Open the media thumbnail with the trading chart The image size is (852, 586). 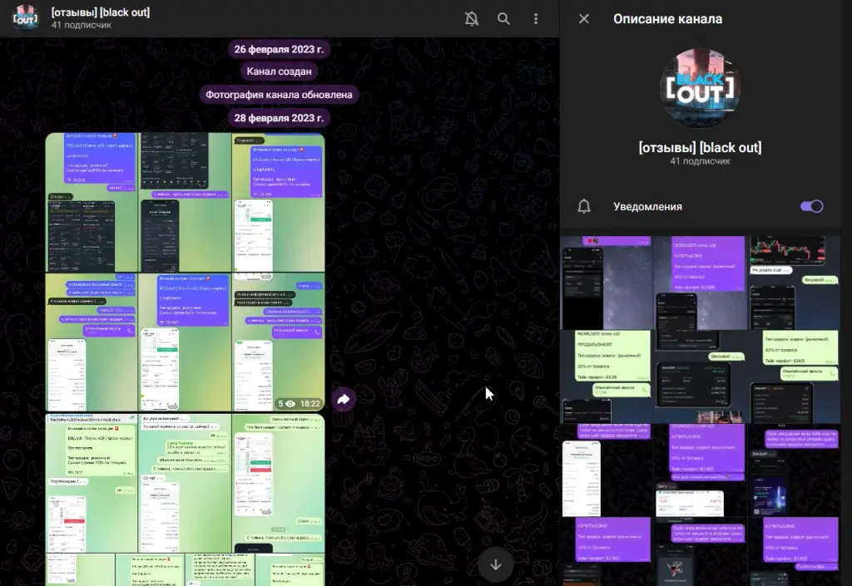click(794, 283)
